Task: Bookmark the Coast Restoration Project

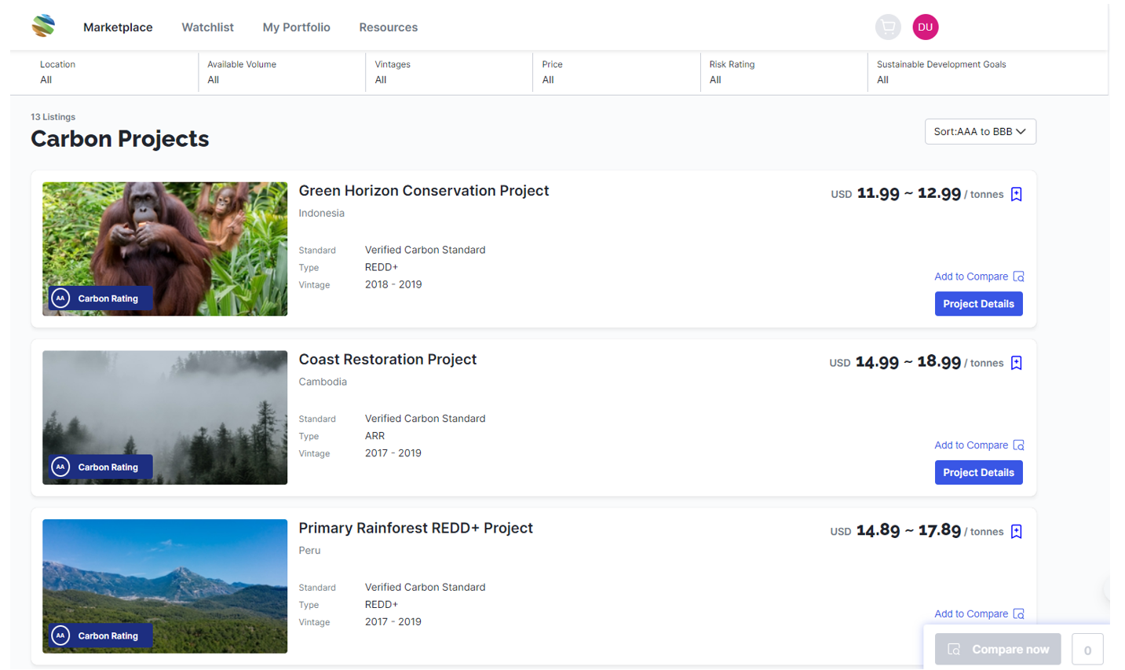Action: click(x=1016, y=363)
